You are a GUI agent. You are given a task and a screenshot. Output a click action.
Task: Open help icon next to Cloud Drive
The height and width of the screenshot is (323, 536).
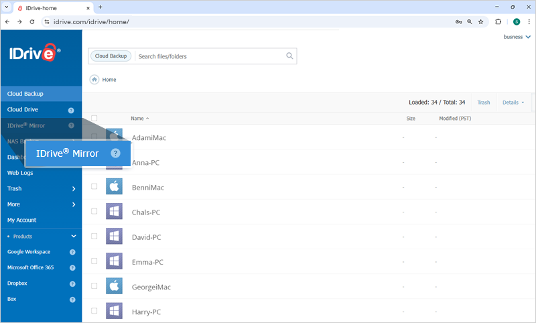71,110
